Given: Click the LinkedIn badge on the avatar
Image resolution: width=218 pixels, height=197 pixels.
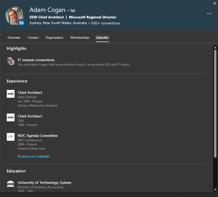Looking at the screenshot, I should tap(21, 23).
